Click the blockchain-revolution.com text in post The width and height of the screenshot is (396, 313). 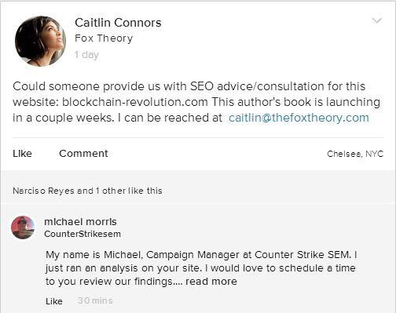tap(135, 102)
